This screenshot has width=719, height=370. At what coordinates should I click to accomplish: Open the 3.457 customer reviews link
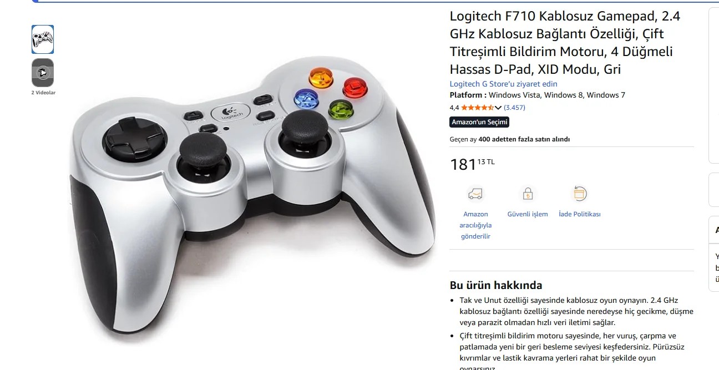click(x=514, y=108)
